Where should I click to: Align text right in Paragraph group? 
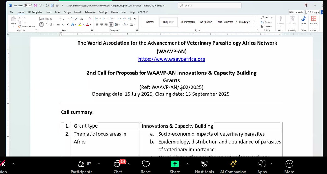106,24
